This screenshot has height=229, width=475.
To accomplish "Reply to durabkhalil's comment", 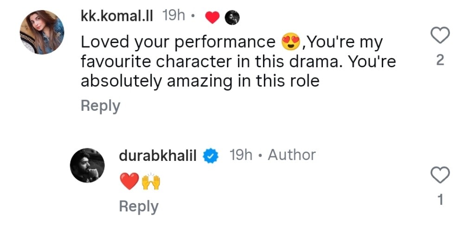I will (x=139, y=206).
